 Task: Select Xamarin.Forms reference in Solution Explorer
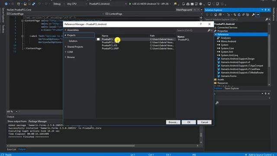pos(229,76)
